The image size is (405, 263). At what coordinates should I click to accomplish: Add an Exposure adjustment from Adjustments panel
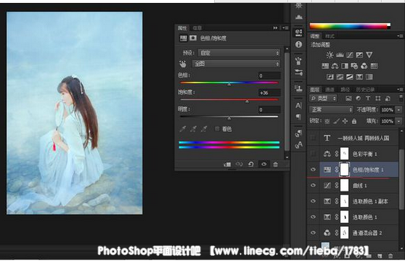[x=359, y=54]
